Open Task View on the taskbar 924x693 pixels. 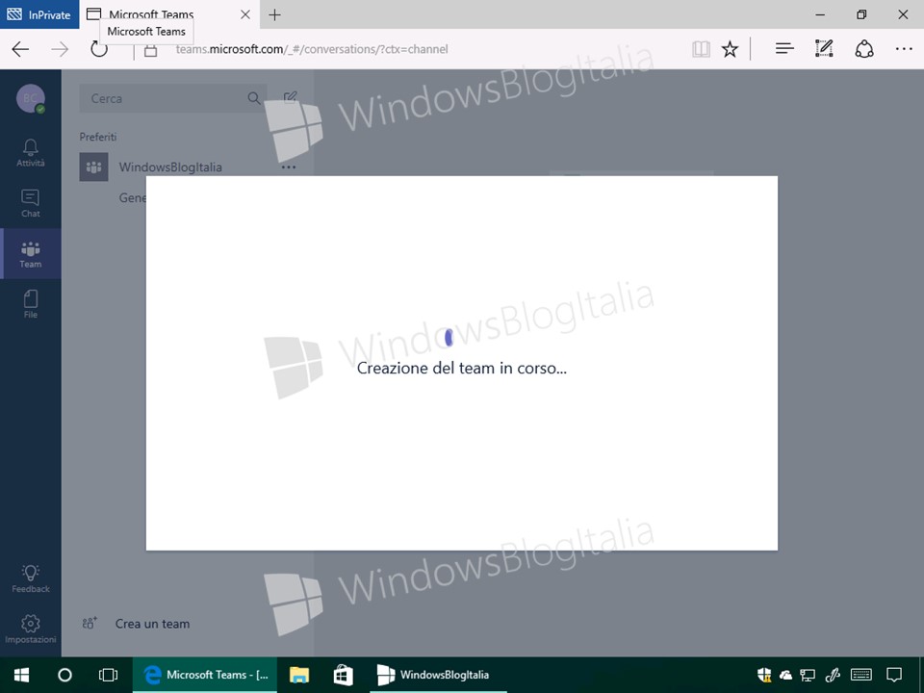click(x=109, y=675)
